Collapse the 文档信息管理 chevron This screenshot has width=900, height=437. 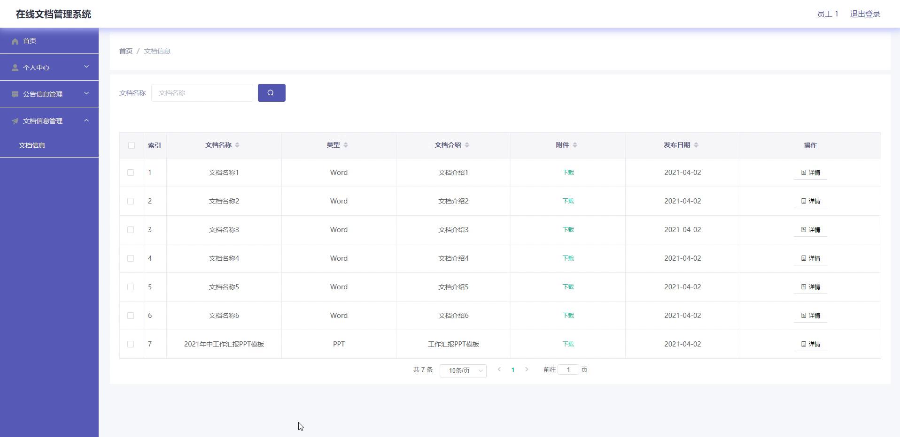click(x=86, y=121)
